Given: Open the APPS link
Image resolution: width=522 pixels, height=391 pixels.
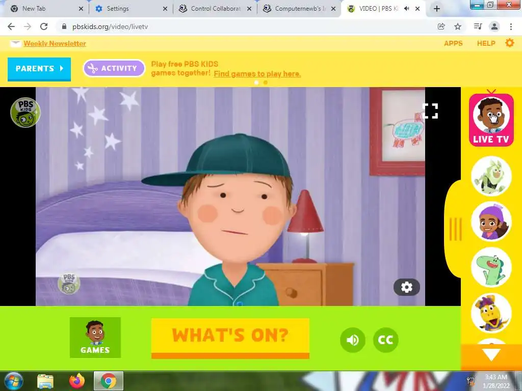Looking at the screenshot, I should (x=453, y=43).
